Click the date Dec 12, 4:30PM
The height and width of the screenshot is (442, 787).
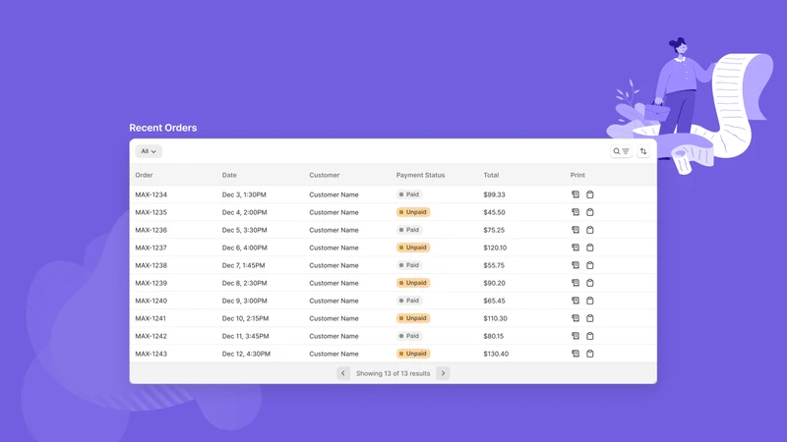coord(246,354)
